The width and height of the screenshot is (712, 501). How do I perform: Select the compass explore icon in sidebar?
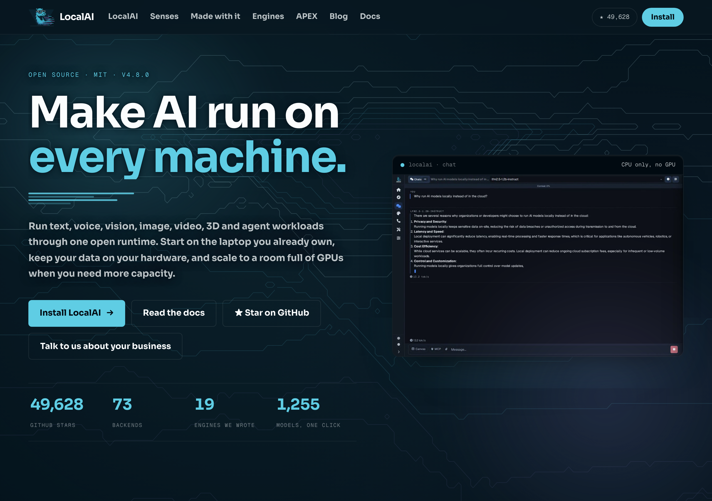[399, 197]
